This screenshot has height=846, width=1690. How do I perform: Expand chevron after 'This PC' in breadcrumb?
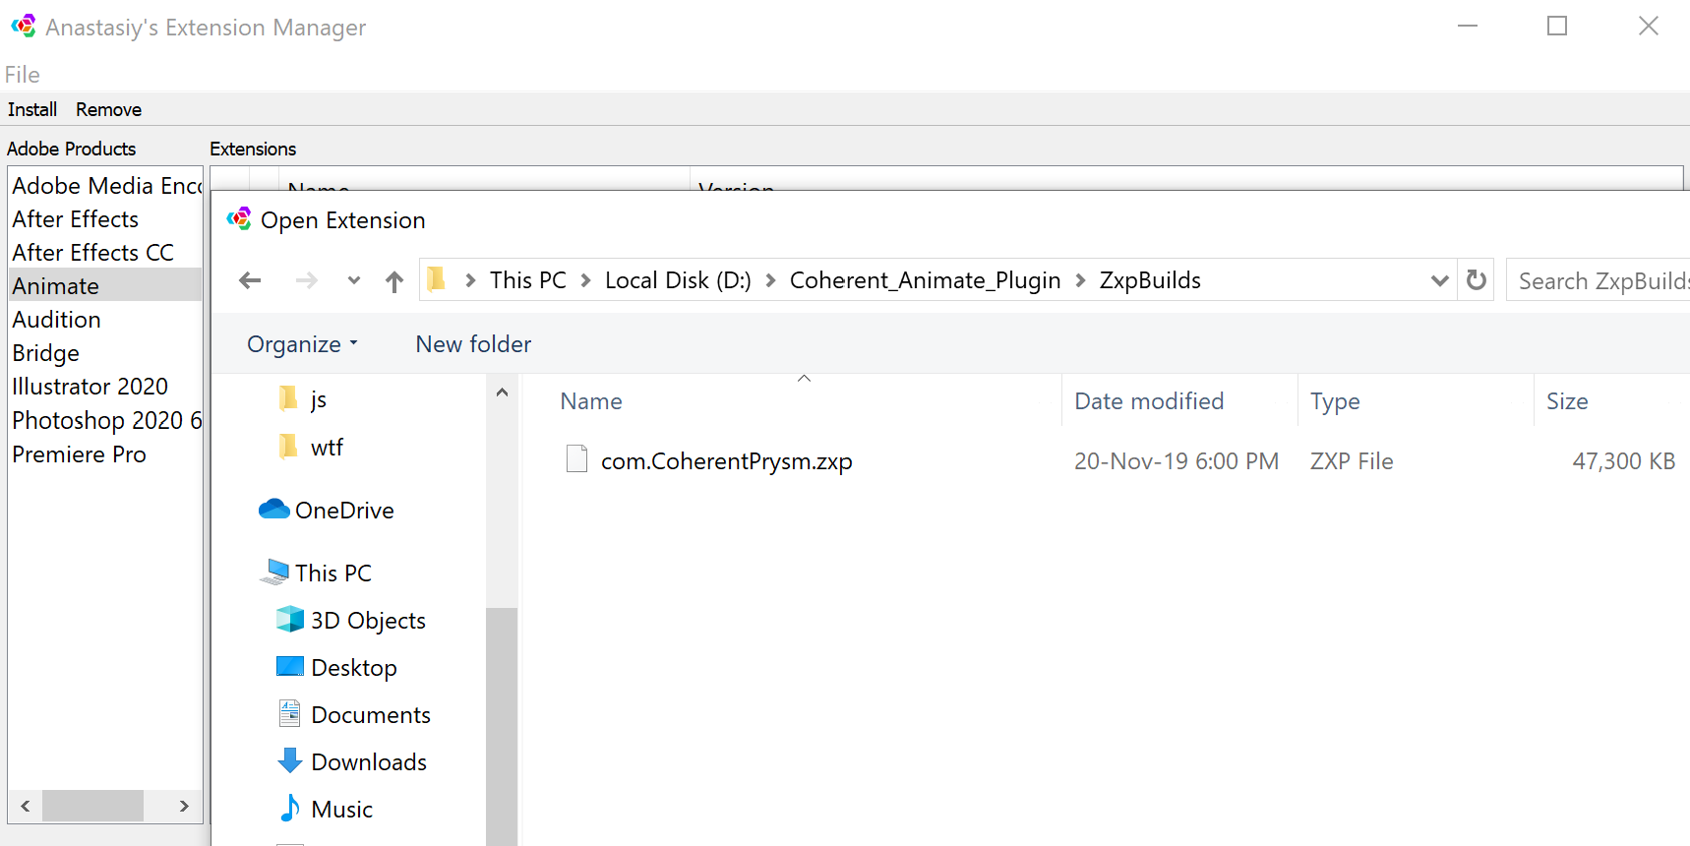click(x=586, y=281)
